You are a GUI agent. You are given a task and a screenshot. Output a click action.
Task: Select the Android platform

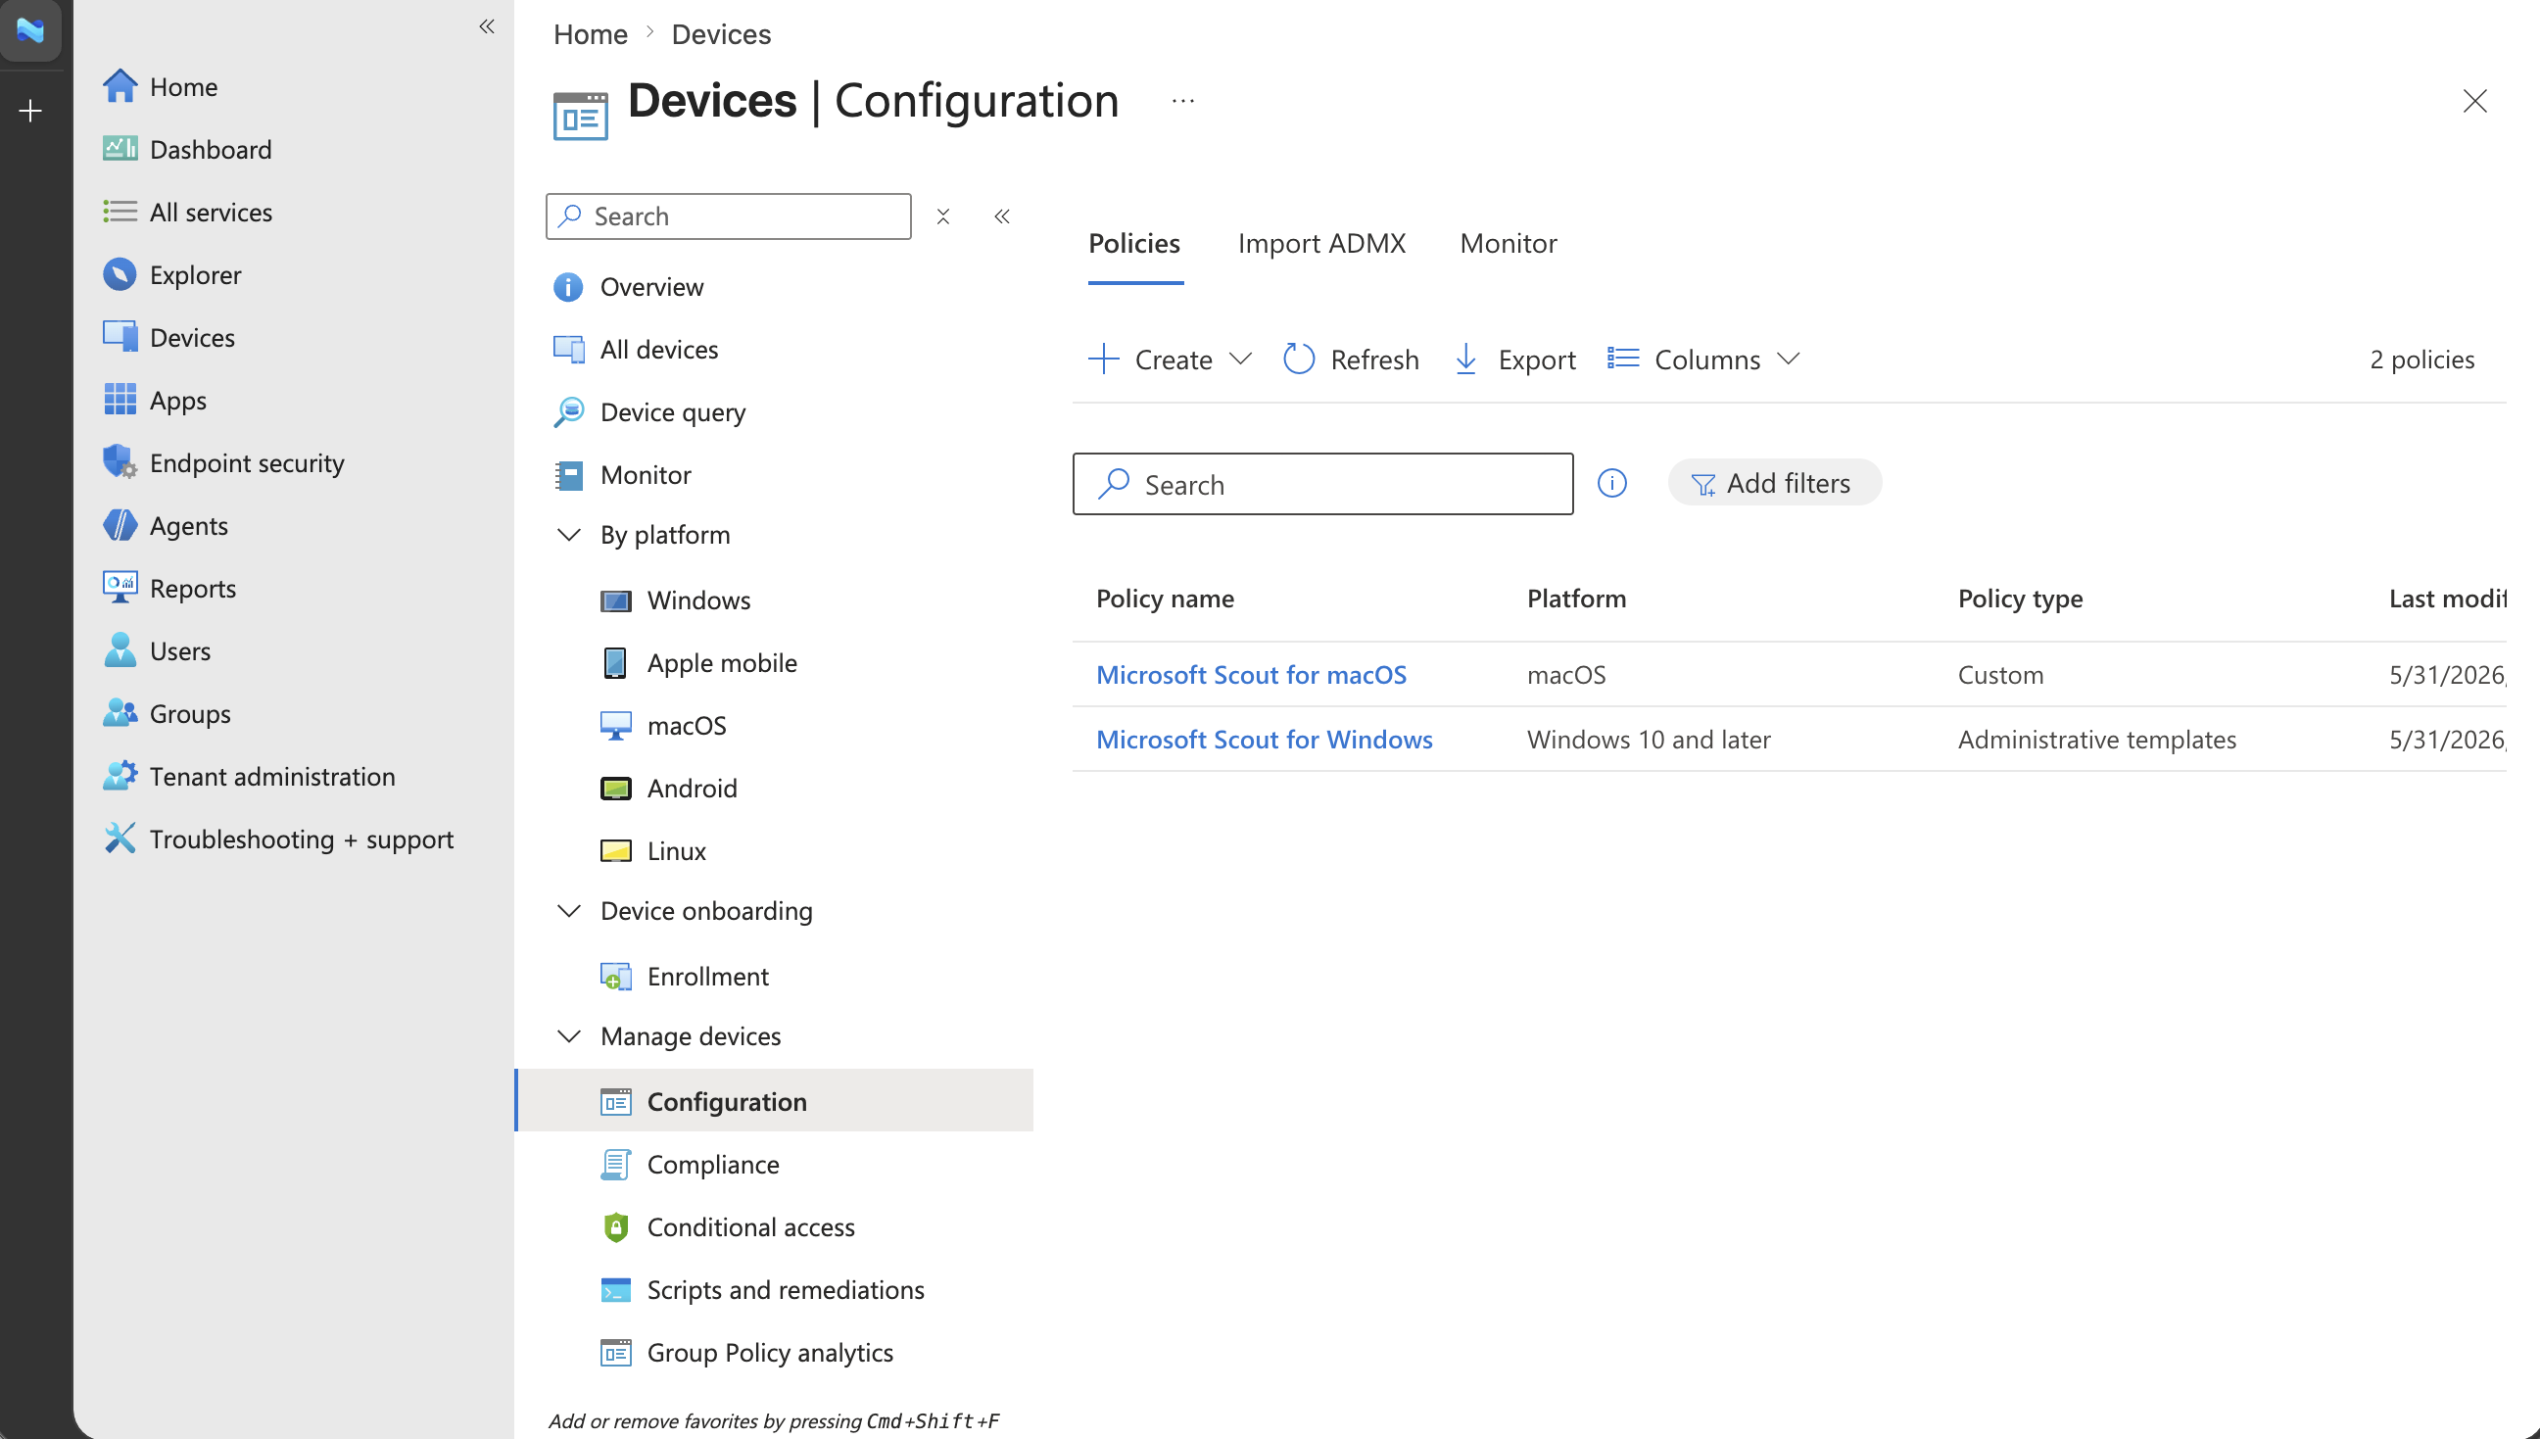click(x=668, y=788)
